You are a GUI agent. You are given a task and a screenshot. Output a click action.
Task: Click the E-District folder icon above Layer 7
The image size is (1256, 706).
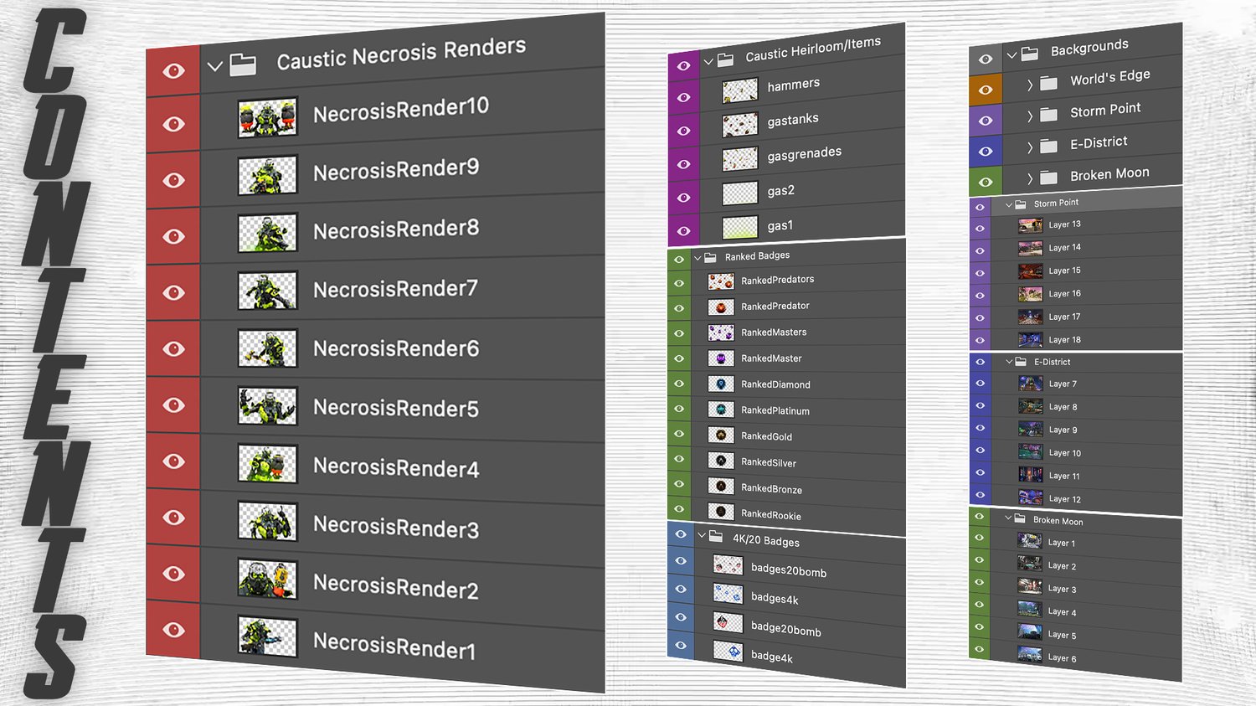(x=1021, y=362)
